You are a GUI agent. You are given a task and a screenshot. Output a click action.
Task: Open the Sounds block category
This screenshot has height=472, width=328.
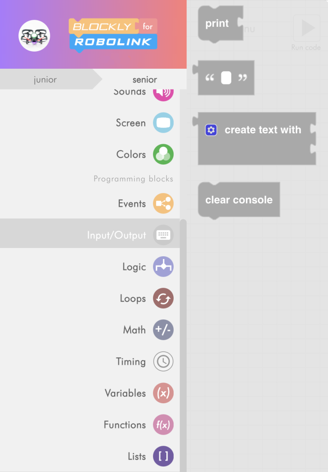point(163,91)
